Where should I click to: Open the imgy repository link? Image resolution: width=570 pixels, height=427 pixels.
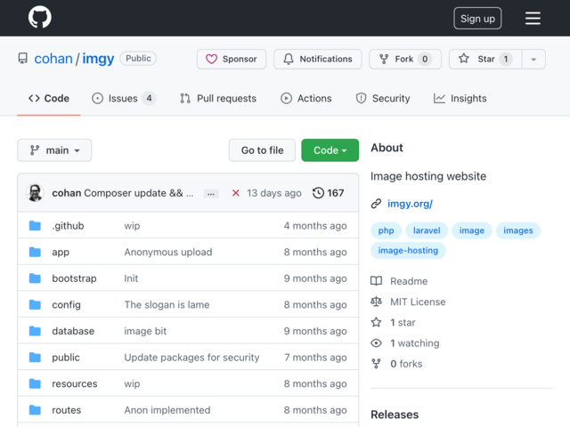click(98, 59)
